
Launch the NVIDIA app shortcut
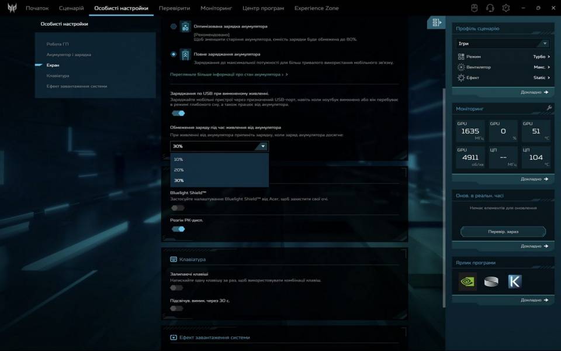point(467,281)
